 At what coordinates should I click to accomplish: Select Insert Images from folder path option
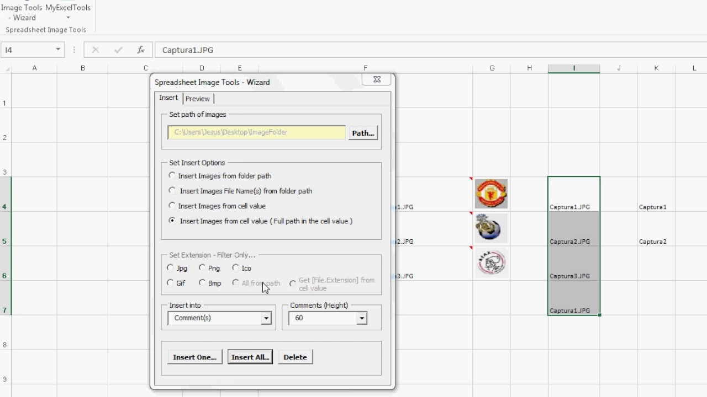[x=220, y=176]
